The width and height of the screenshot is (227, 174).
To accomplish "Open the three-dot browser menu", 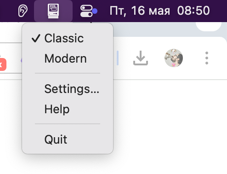I will 207,58.
